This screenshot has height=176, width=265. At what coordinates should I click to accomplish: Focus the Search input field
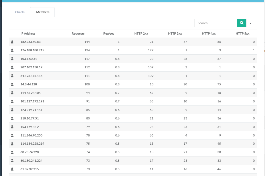(x=216, y=23)
